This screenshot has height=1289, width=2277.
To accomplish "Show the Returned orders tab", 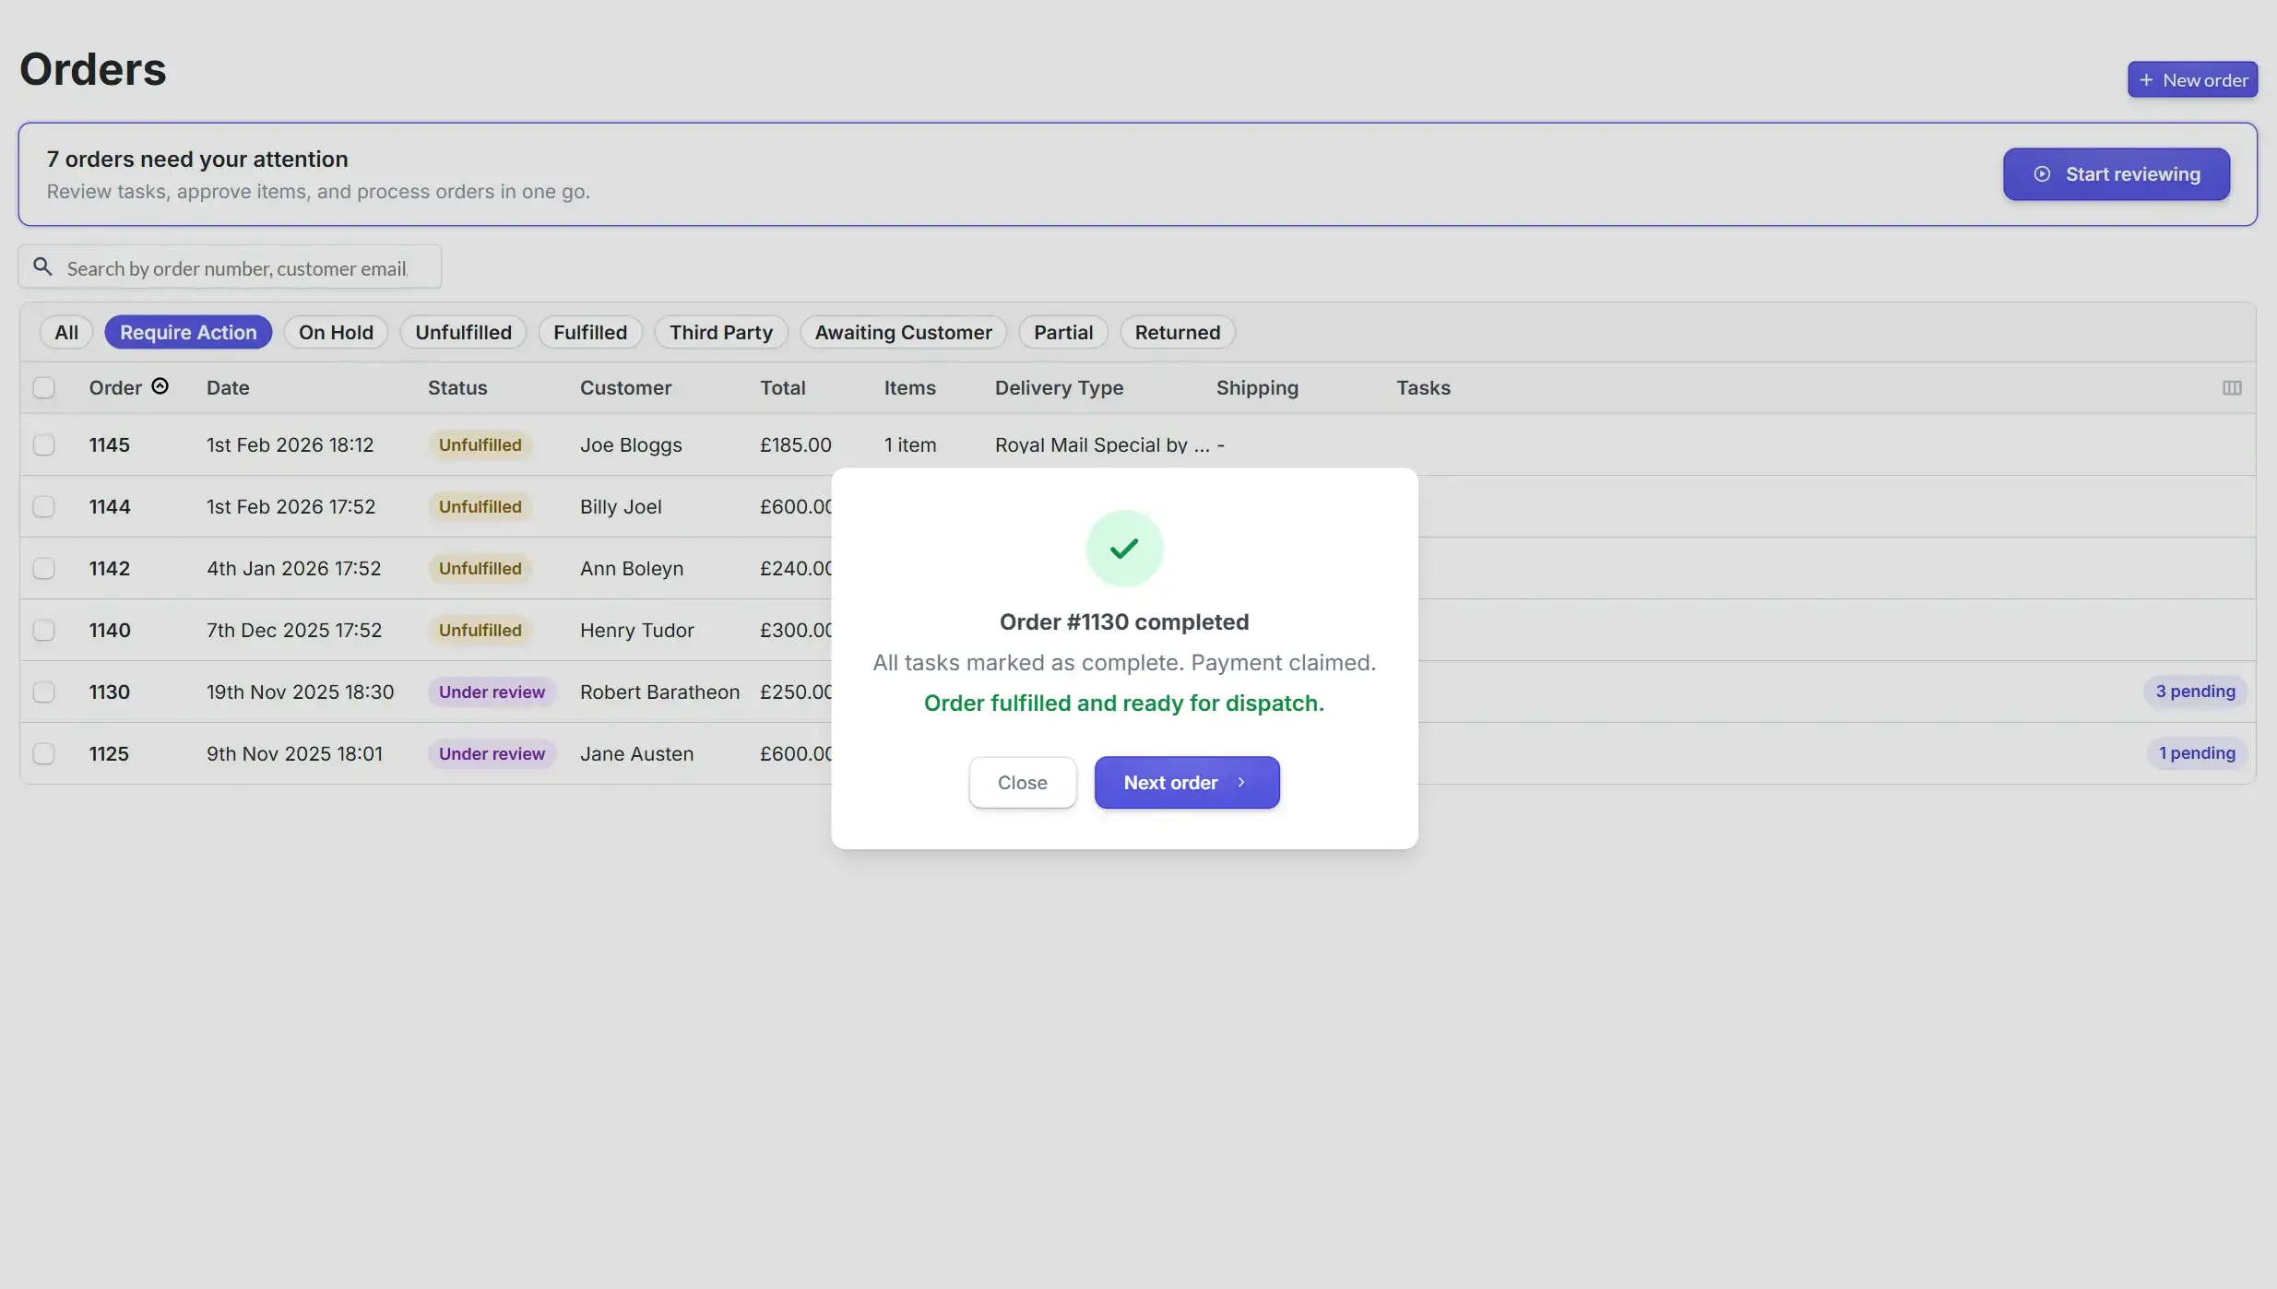I will [x=1177, y=332].
